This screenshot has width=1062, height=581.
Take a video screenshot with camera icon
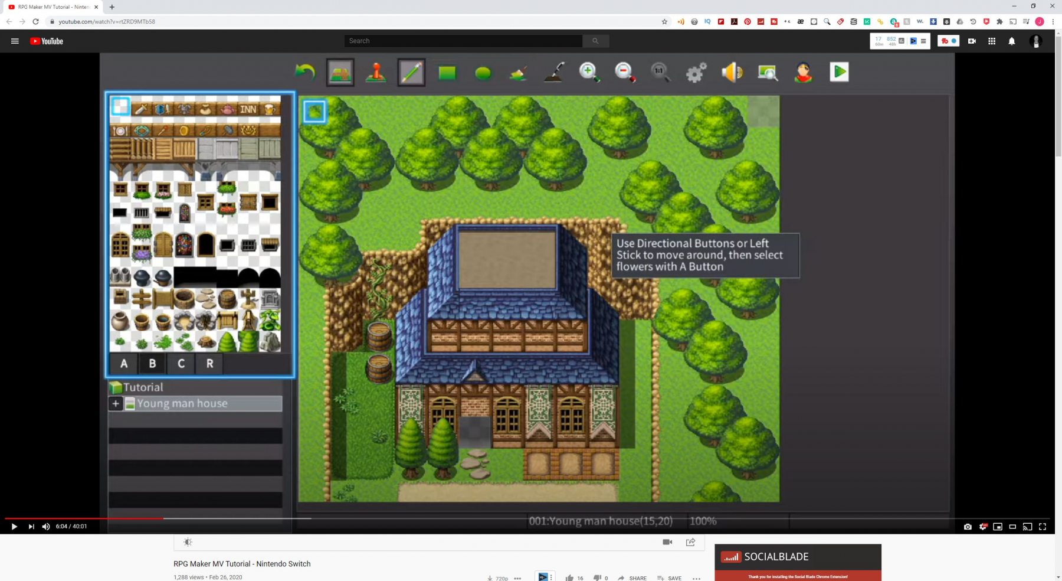point(968,527)
